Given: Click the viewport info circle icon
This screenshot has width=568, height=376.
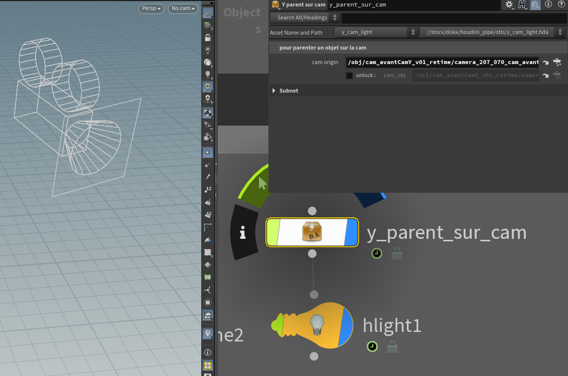Looking at the screenshot, I should click(x=208, y=352).
